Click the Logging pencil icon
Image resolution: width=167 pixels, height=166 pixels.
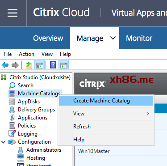pyautogui.click(x=12, y=134)
